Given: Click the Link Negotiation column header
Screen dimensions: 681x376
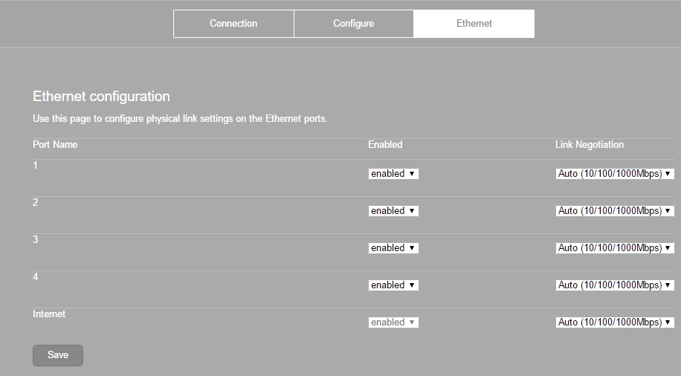Looking at the screenshot, I should [x=590, y=145].
